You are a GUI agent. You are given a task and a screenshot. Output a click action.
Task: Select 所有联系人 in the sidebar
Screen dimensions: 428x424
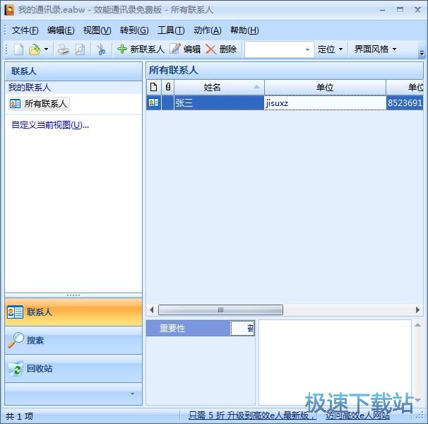39,104
